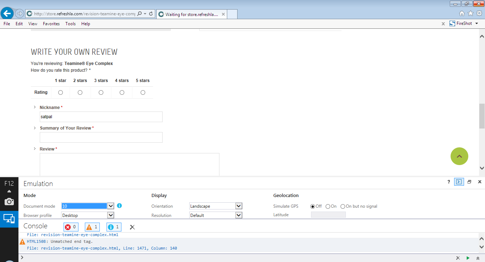485x262 pixels.
Task: Click the search magnifier in the address bar
Action: (x=139, y=13)
